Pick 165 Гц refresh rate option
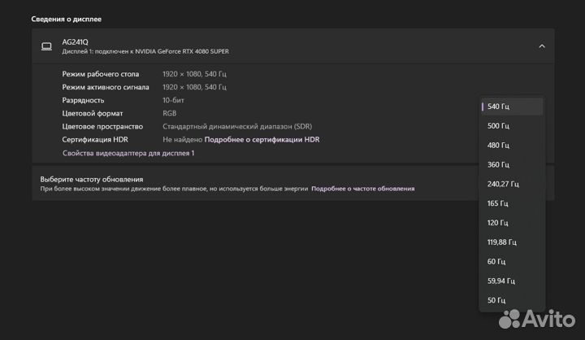Screen dimensions: 585x340 512,203
